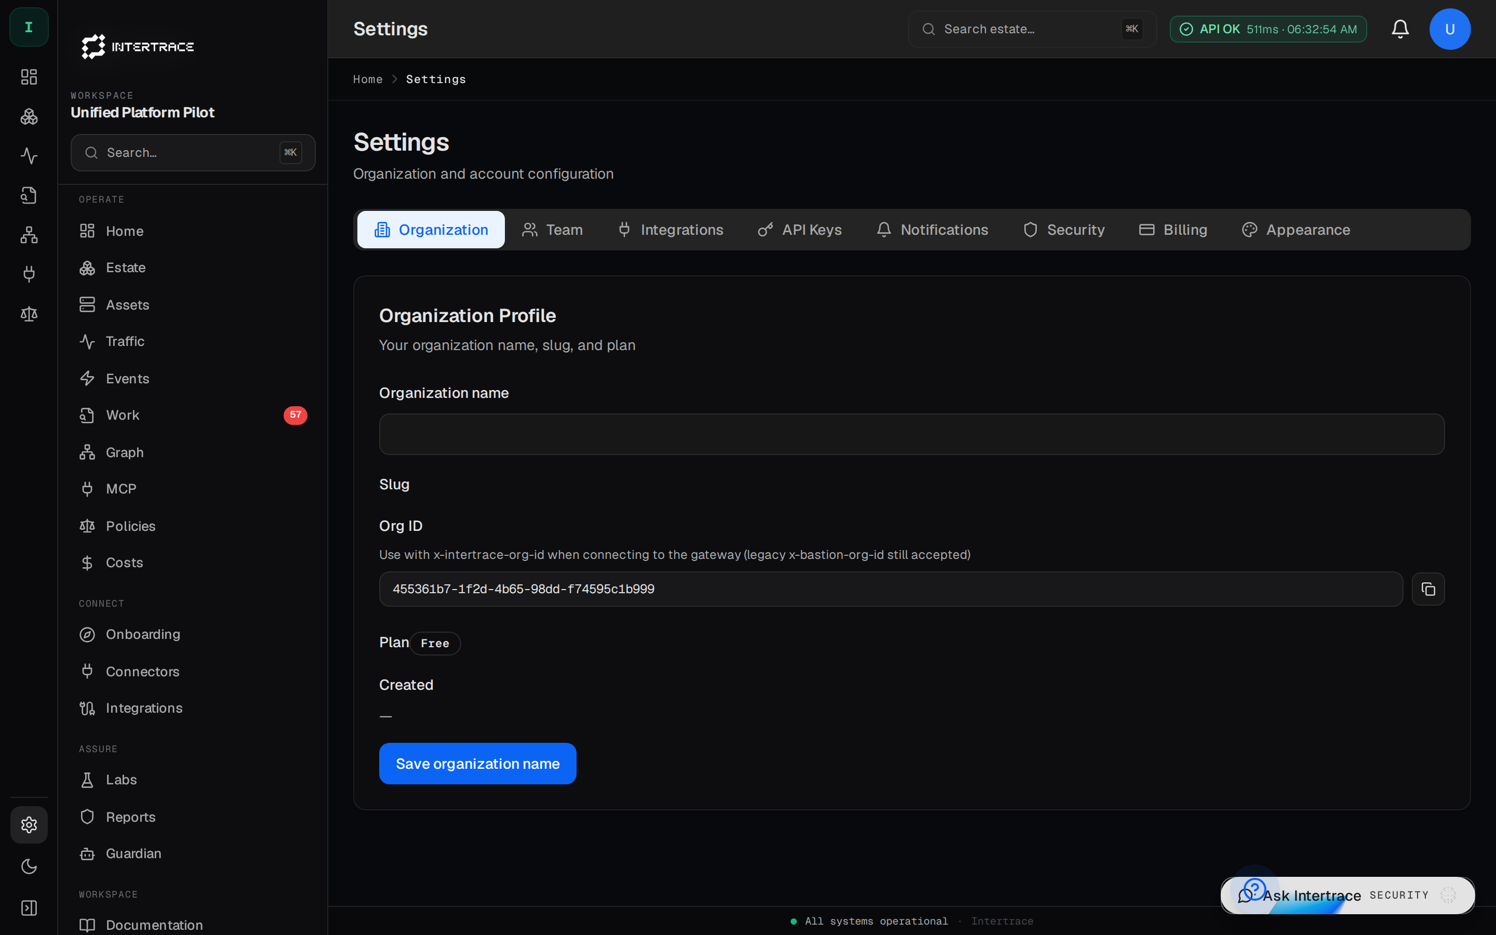Click All systems operational status text
This screenshot has height=935, width=1496.
[876, 921]
